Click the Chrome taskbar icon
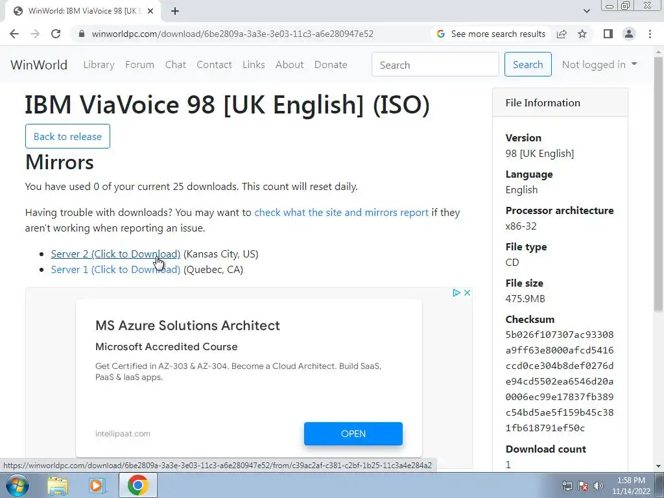 click(x=137, y=485)
